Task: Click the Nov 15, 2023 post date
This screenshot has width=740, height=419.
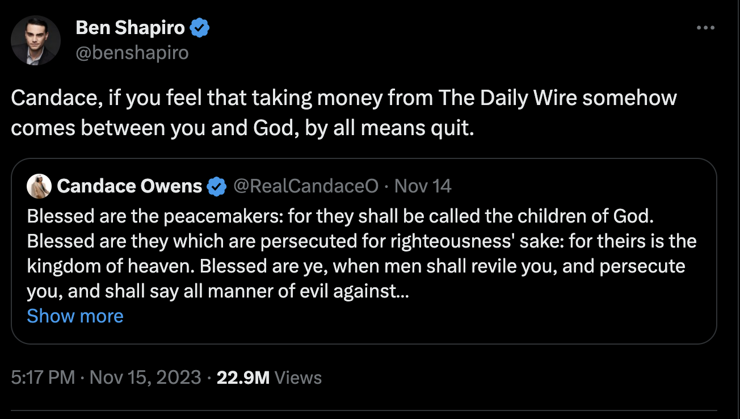Action: [145, 378]
